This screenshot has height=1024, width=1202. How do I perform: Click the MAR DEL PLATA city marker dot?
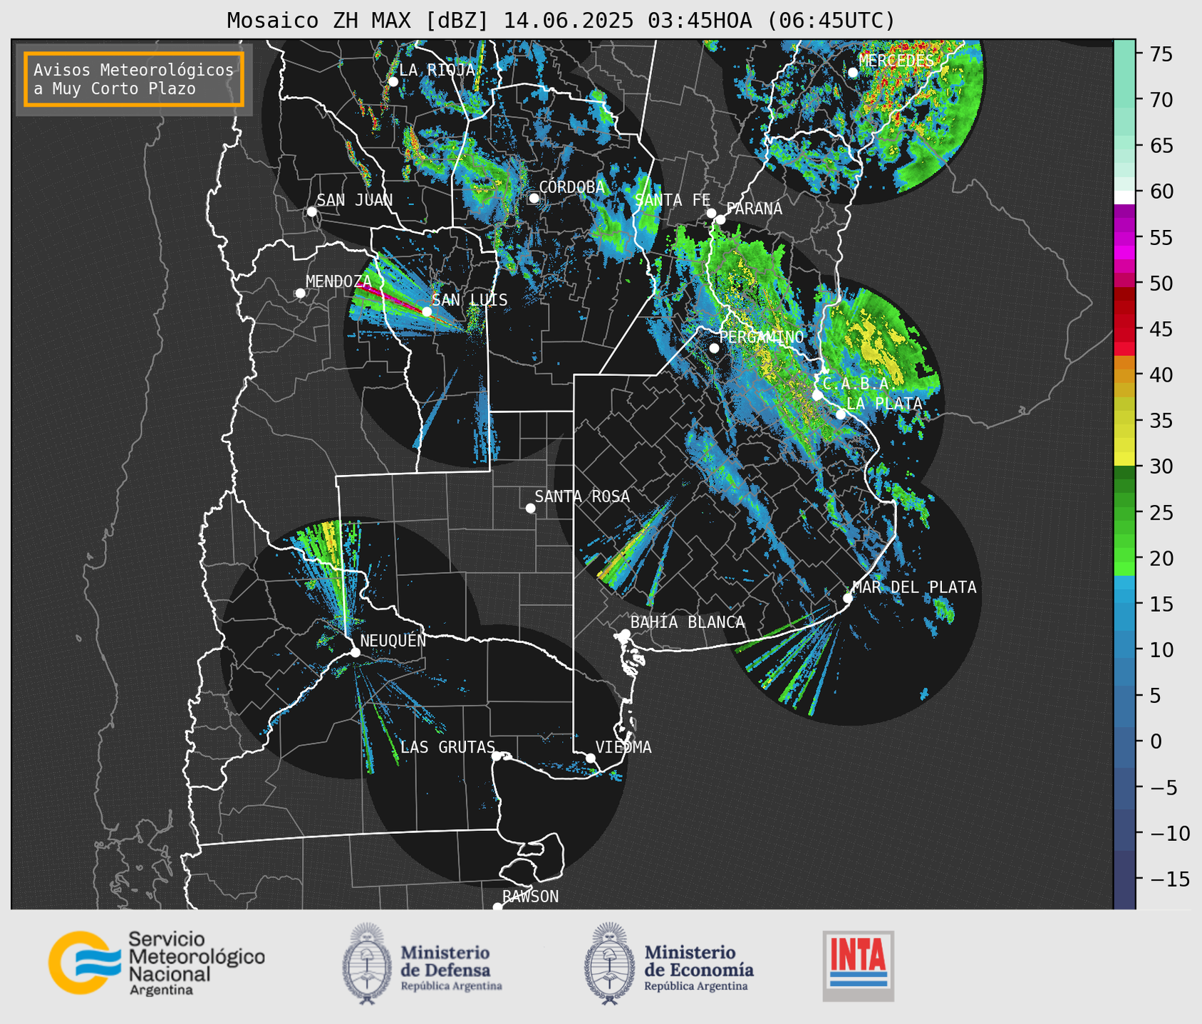[847, 598]
